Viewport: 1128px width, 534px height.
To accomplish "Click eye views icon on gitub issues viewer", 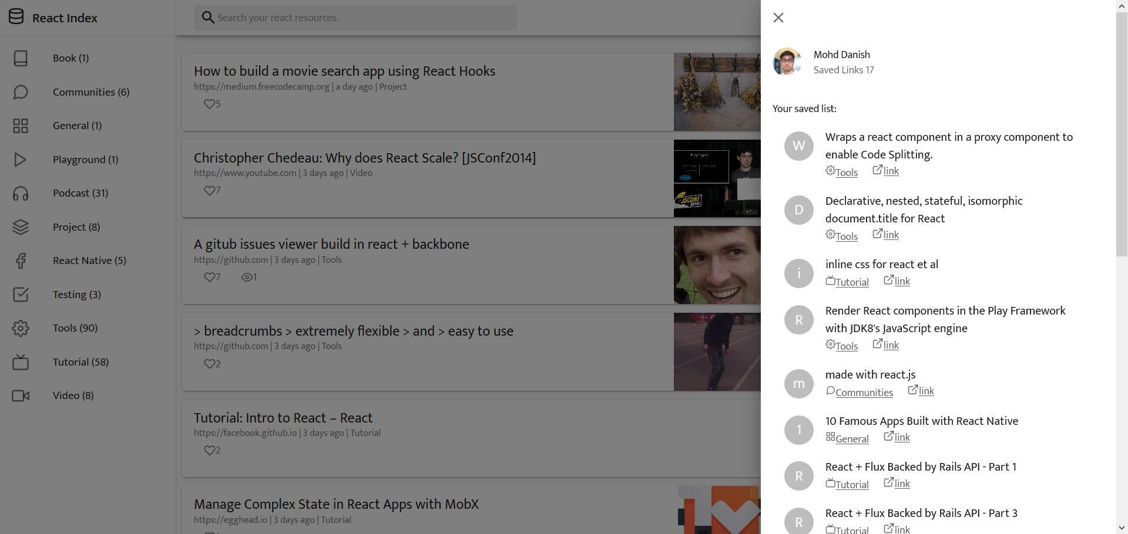I will (247, 277).
